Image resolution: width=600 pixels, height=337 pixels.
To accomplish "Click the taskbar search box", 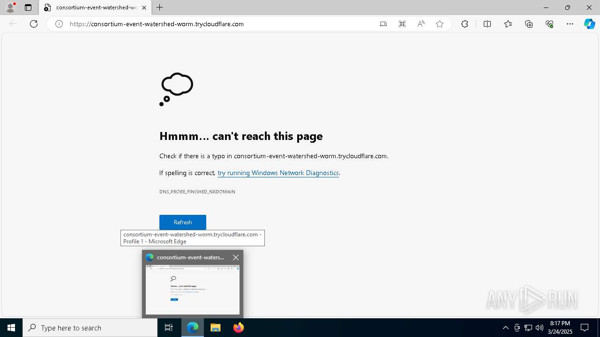I will (x=90, y=328).
